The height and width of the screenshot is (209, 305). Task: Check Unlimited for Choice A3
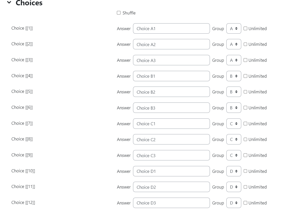245,60
